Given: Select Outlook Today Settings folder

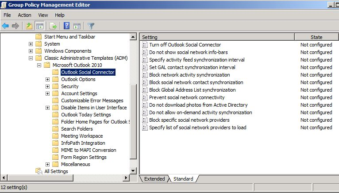Looking at the screenshot, I should click(x=86, y=115).
